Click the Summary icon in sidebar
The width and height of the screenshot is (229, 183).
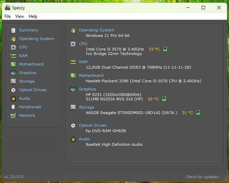[13, 30]
